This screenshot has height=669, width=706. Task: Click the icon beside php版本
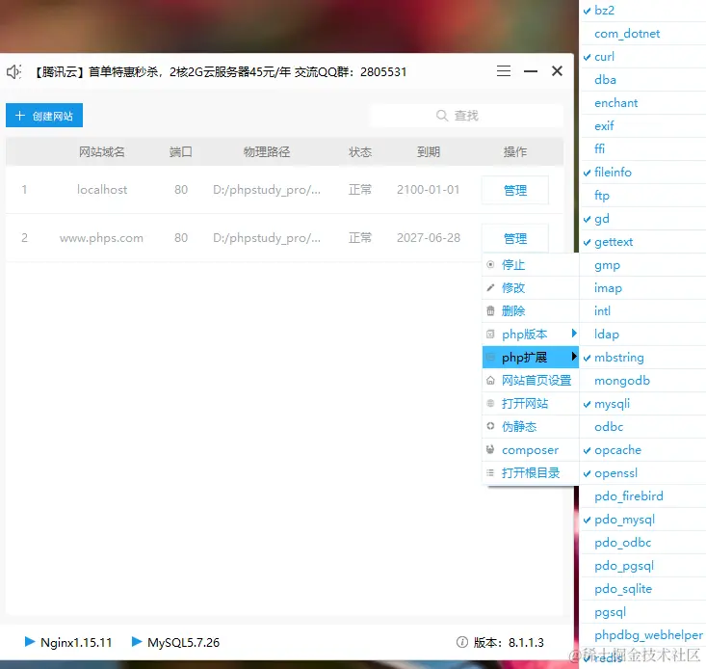click(x=490, y=334)
